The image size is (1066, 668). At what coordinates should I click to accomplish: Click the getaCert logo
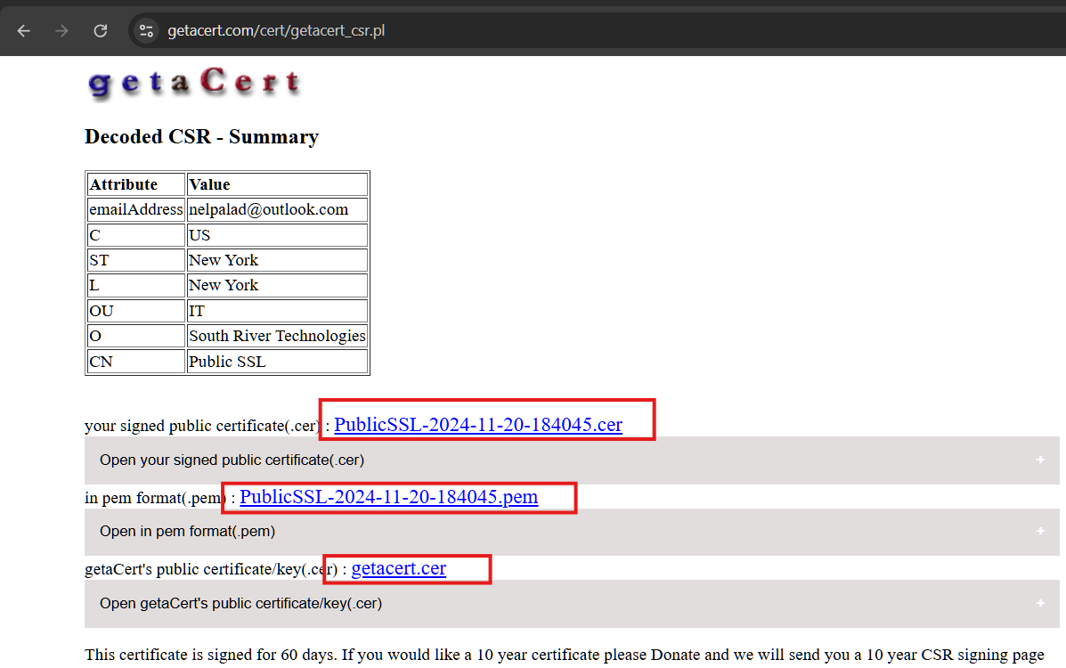pos(194,82)
